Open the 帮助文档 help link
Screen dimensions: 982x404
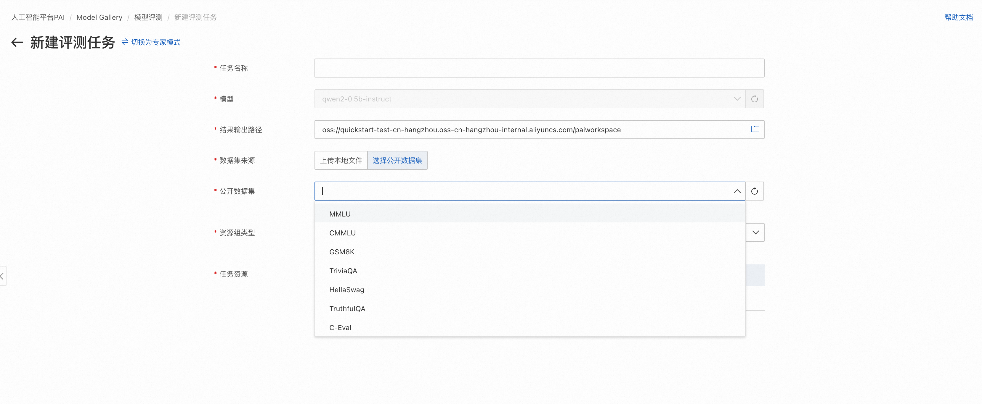958,17
